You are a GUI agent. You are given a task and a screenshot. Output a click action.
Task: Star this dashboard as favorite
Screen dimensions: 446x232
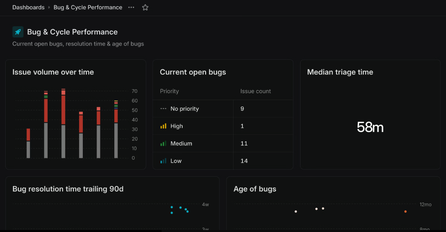tap(145, 7)
